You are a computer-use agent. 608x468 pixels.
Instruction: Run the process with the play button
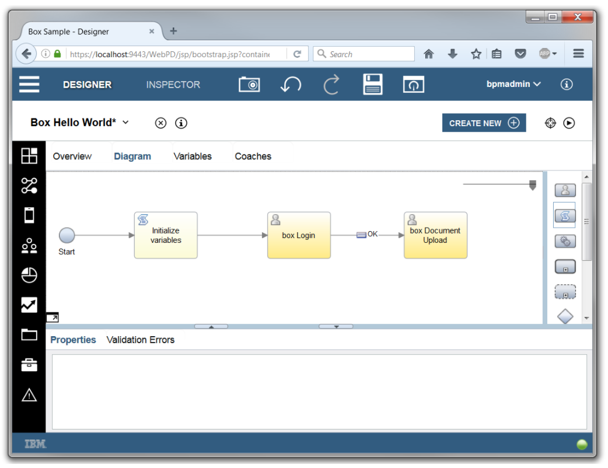(x=569, y=123)
